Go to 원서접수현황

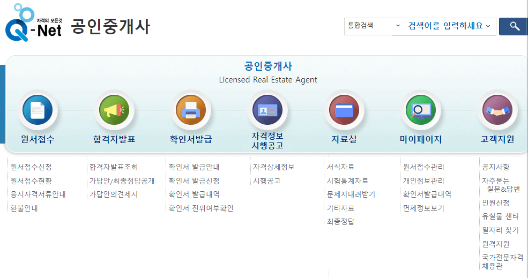pyautogui.click(x=31, y=181)
